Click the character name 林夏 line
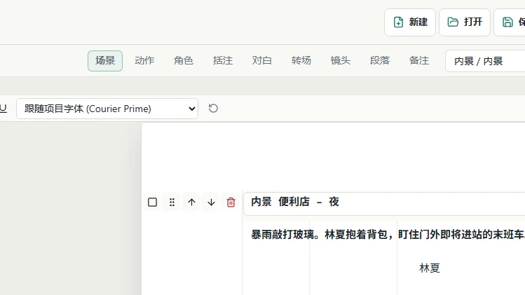This screenshot has width=525, height=295. [430, 268]
